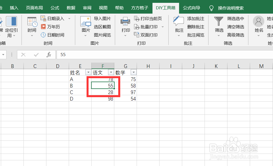Viewport: 273px width, 166px height.
Task: Switch to the 插入 tab
Action: pos(14,8)
